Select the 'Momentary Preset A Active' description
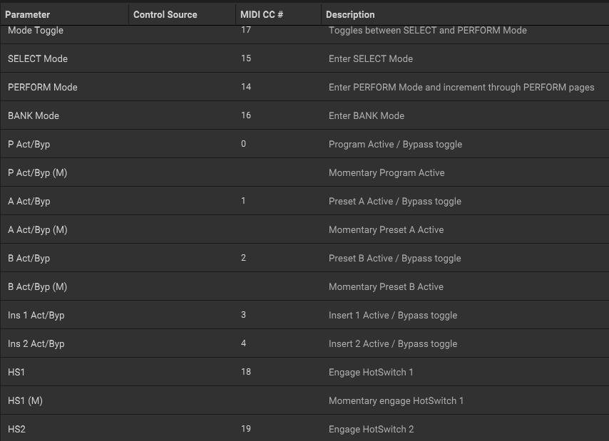609x441 pixels. tap(386, 229)
